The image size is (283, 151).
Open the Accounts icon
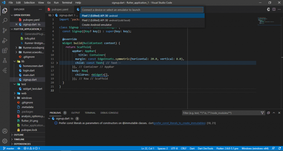tap(5, 131)
